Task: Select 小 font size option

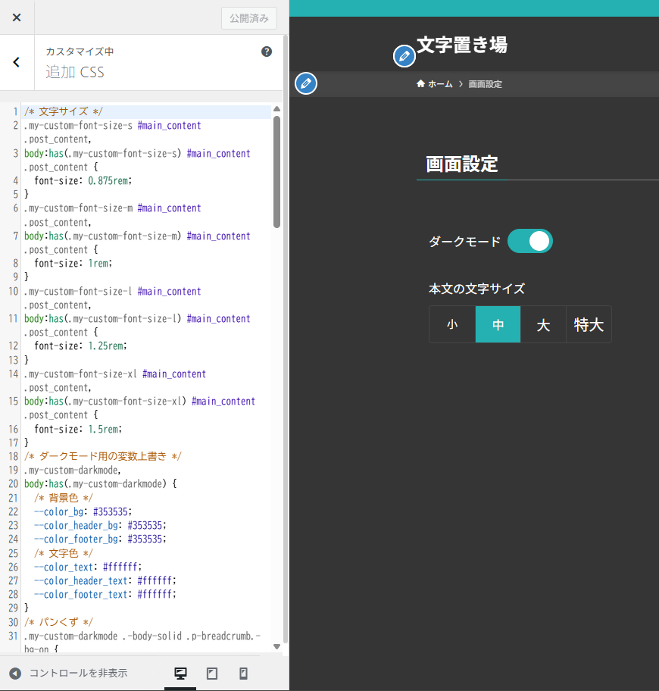Action: click(452, 325)
